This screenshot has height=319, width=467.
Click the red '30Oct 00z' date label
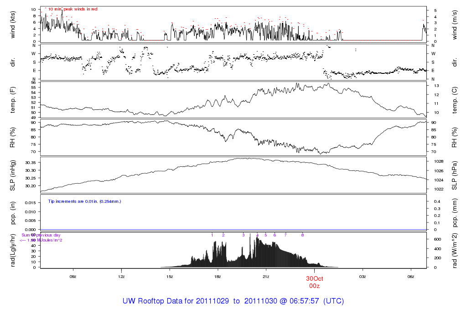[315, 282]
